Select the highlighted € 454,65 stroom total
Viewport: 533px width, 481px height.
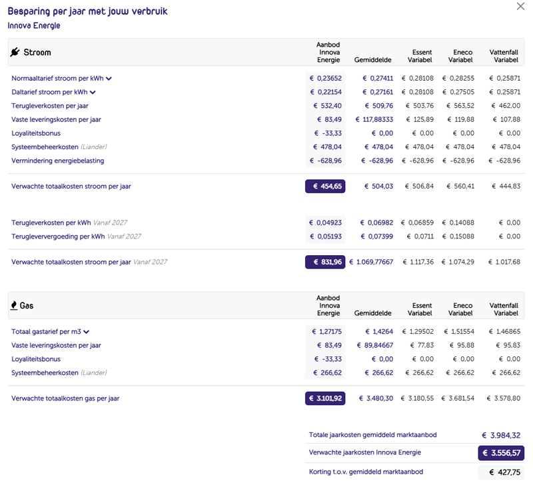click(x=325, y=187)
